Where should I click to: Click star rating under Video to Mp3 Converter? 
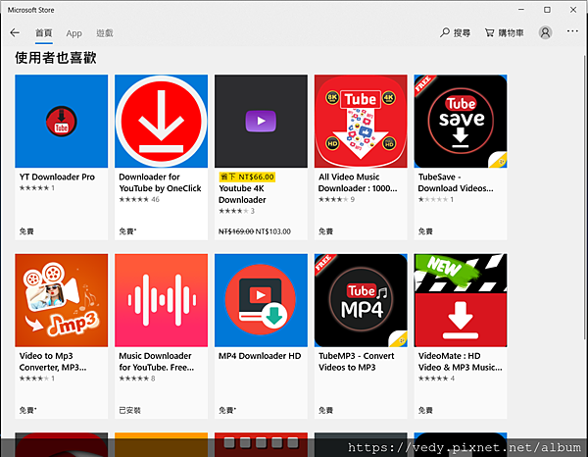coord(37,379)
